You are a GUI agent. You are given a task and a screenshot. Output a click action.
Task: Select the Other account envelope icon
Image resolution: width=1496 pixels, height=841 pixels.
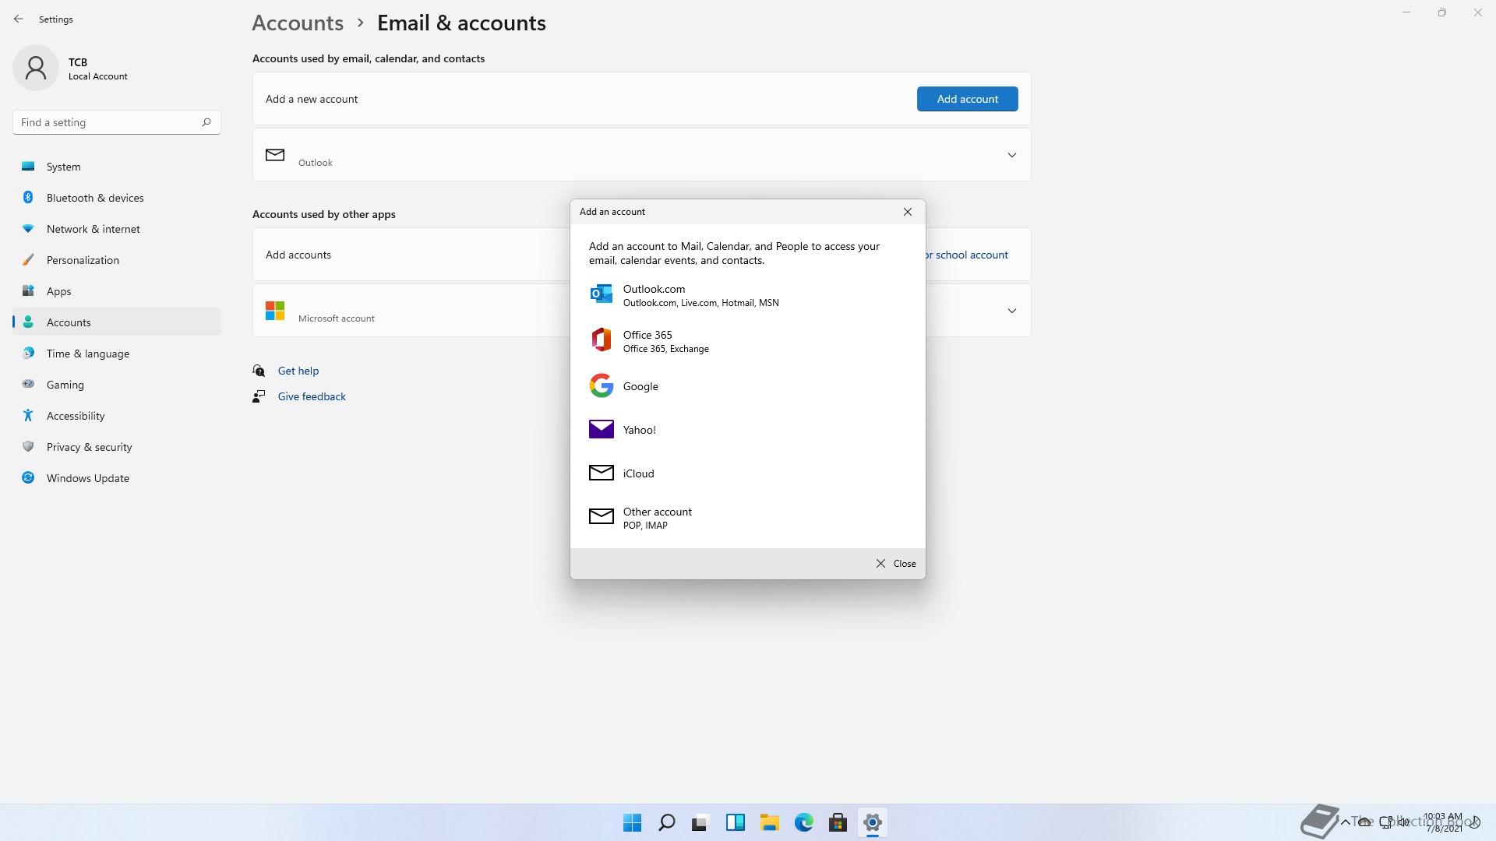[x=601, y=516]
